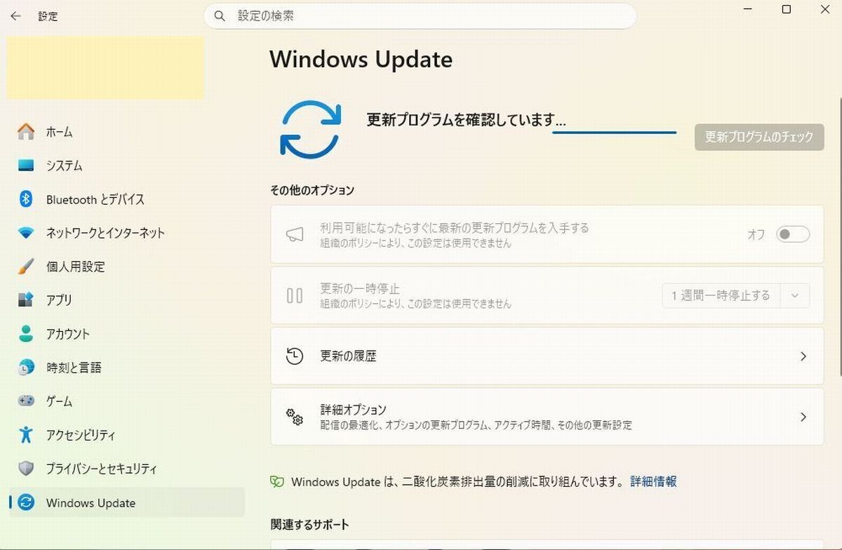The height and width of the screenshot is (550, 842).
Task: Click the 設定の検索 search field
Action: 420,15
